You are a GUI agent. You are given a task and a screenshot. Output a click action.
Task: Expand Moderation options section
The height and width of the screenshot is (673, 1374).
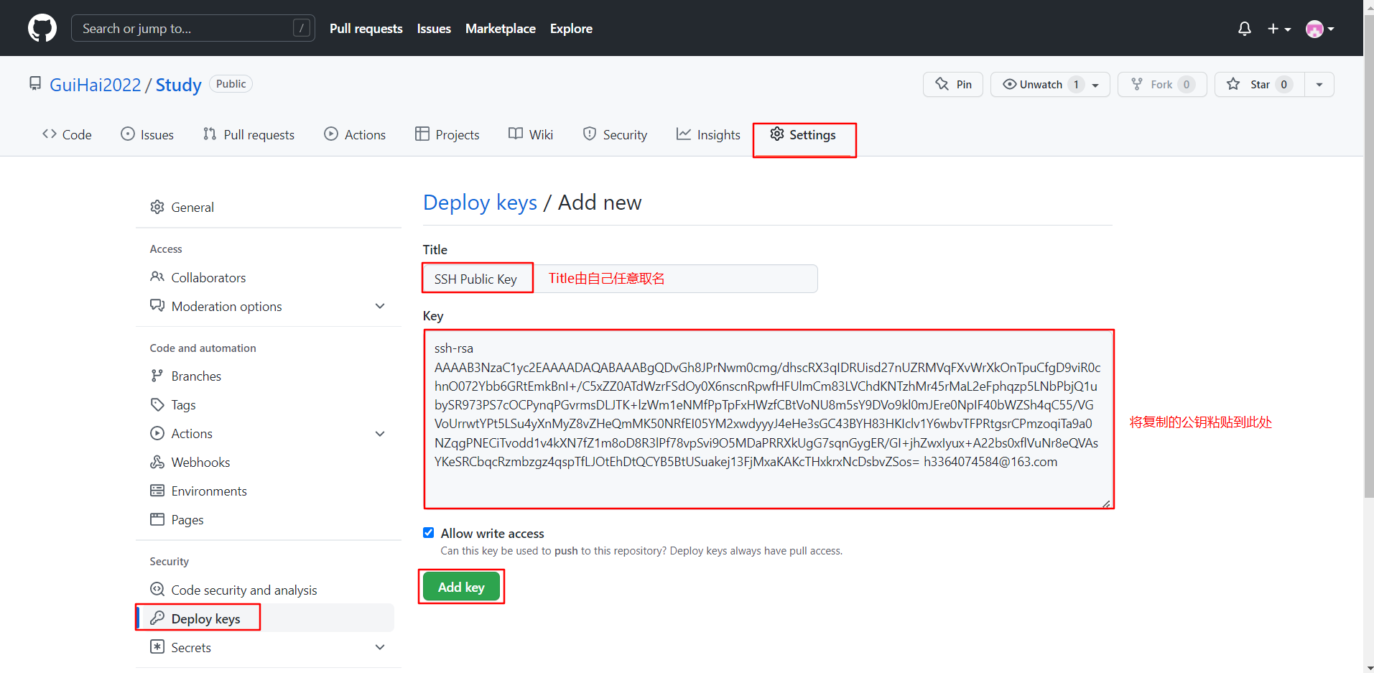point(380,306)
